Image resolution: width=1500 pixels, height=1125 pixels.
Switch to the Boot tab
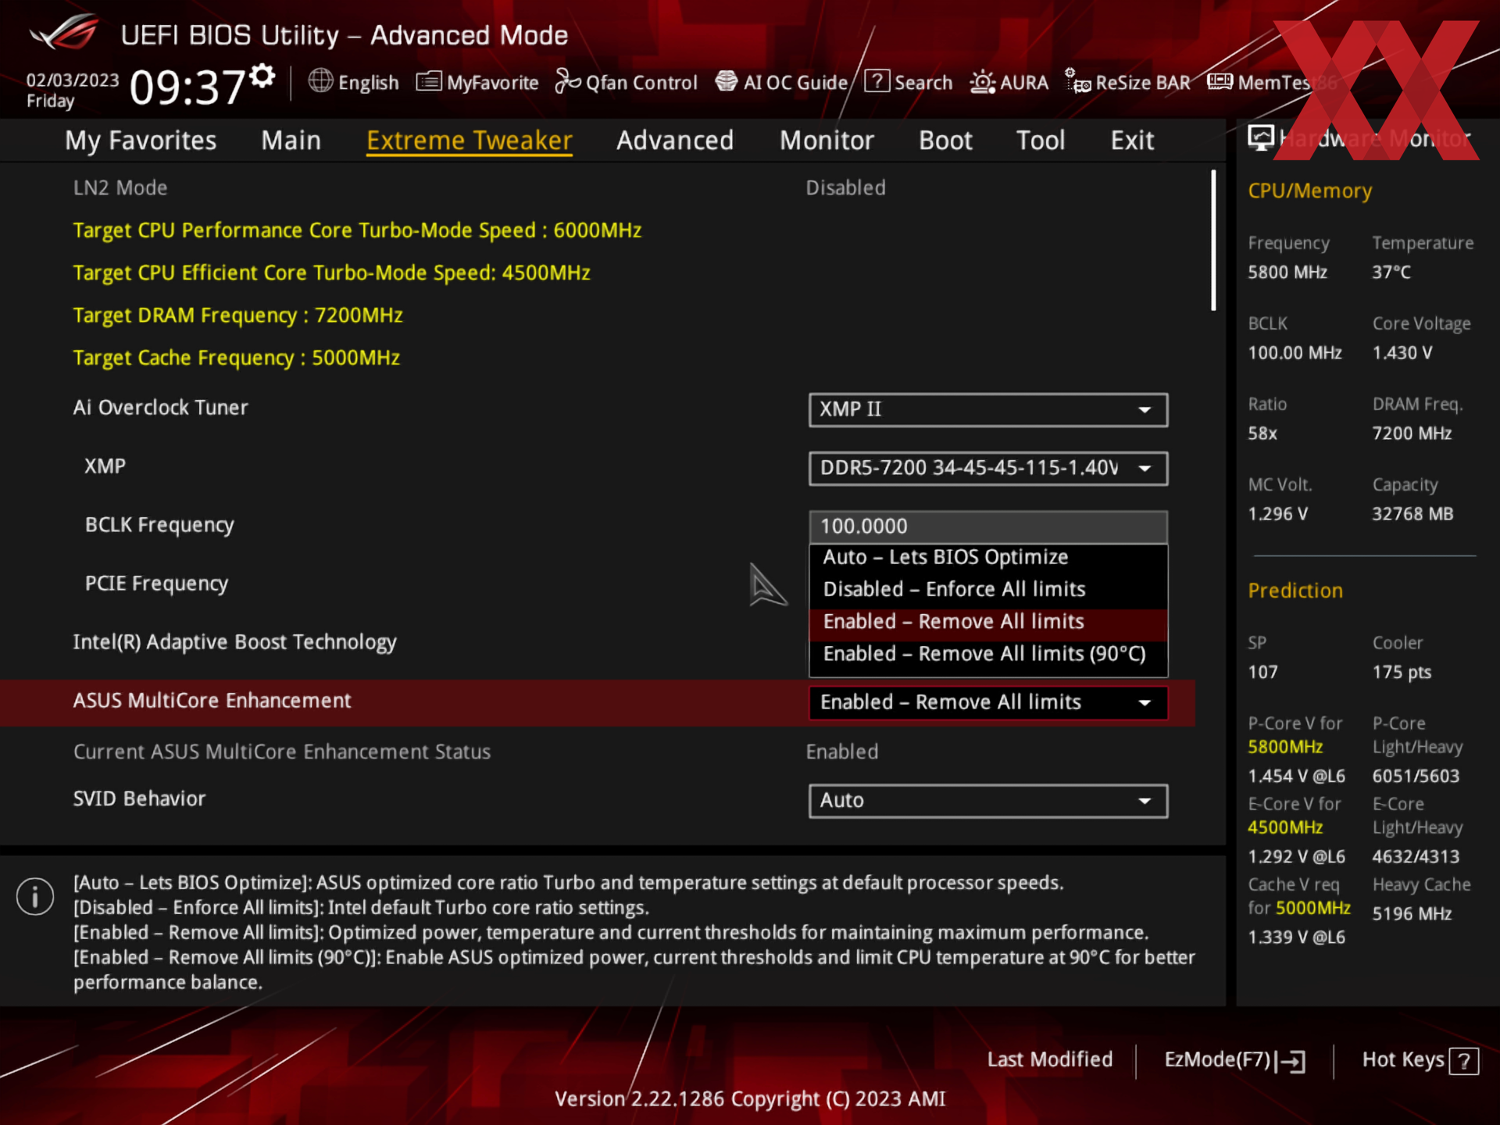945,141
